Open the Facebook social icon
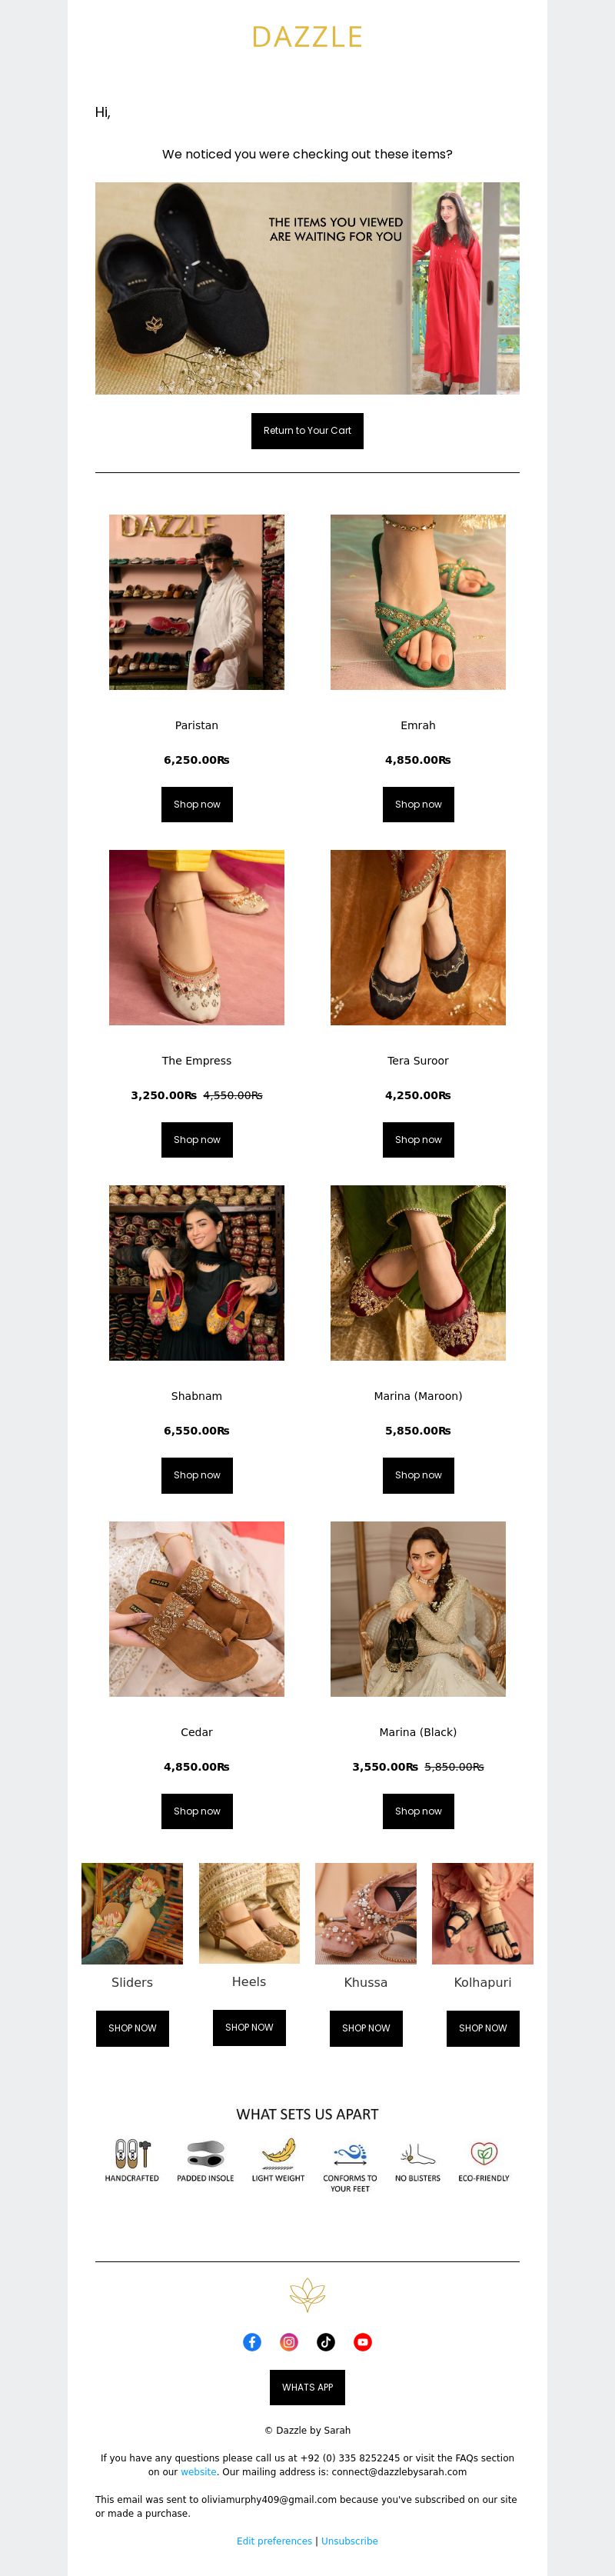 252,2341
